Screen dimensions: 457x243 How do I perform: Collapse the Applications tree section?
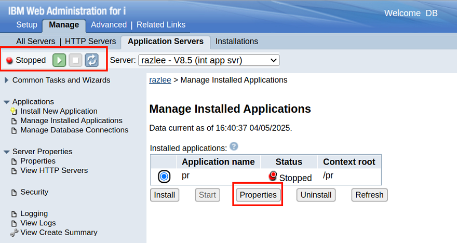(x=7, y=102)
